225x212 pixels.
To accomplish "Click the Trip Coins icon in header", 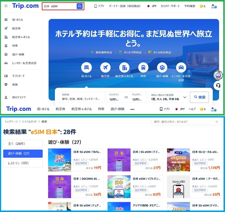I will click(x=201, y=6).
